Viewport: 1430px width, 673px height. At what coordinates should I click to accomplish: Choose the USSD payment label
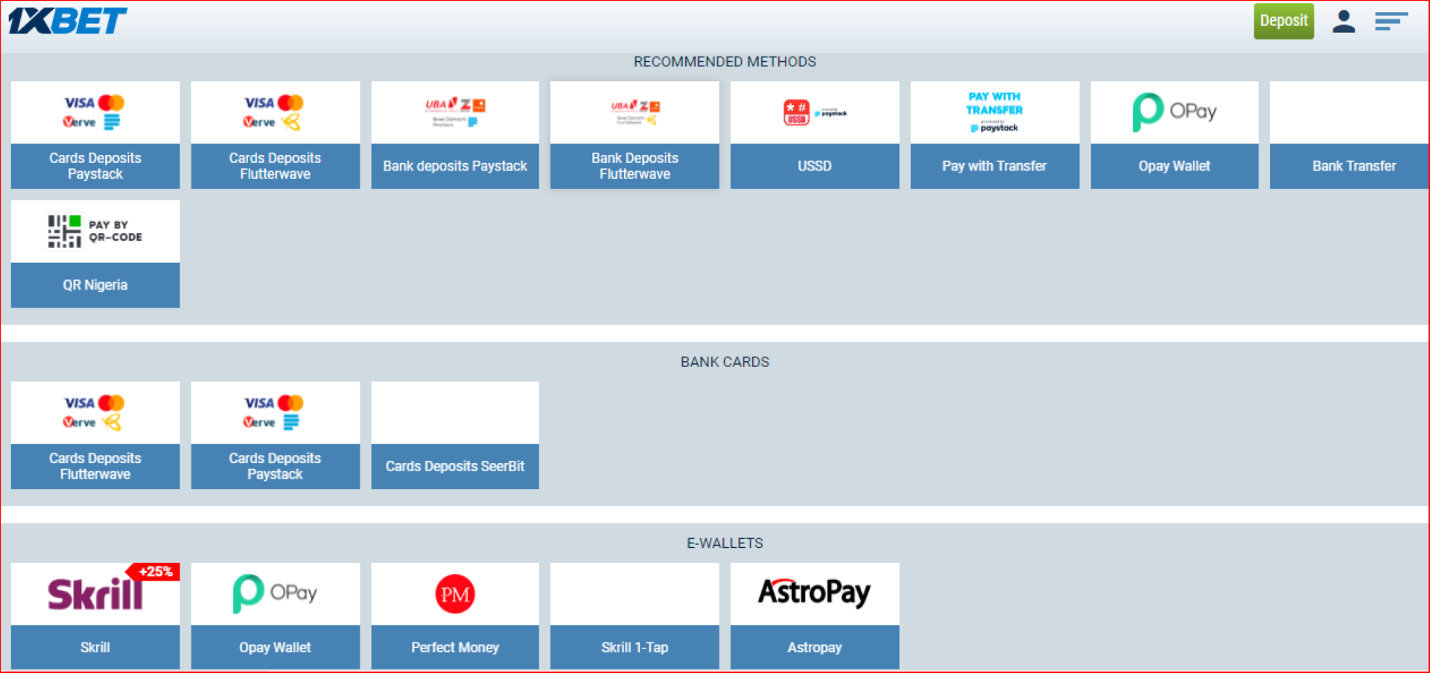815,166
